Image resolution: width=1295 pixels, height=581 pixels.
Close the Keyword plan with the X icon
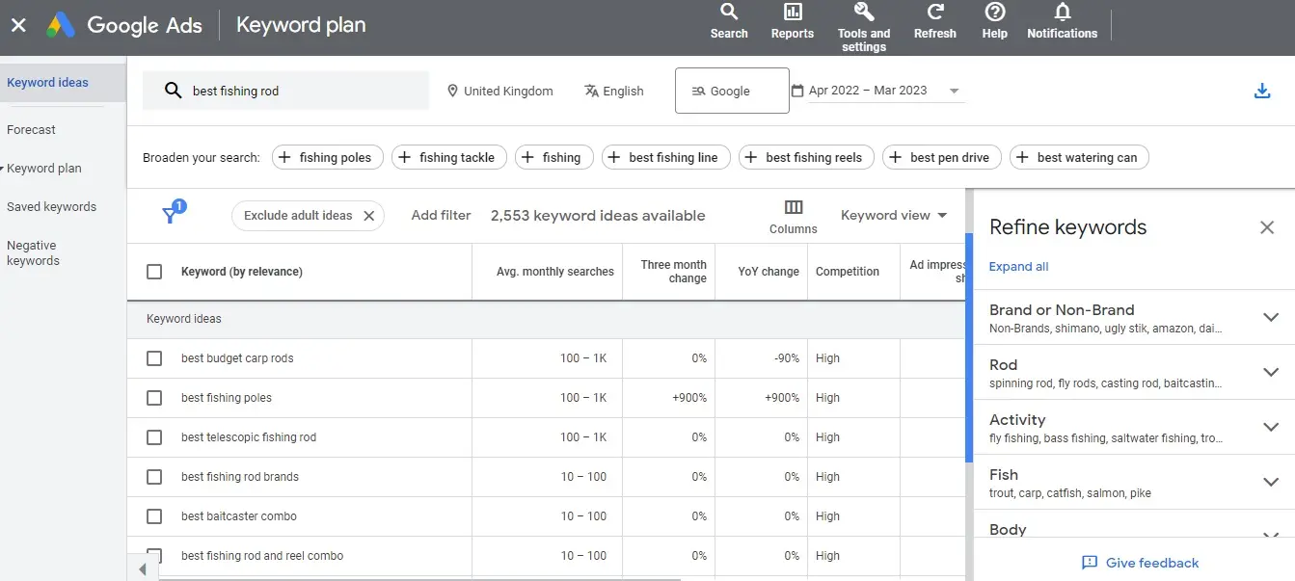tap(18, 26)
